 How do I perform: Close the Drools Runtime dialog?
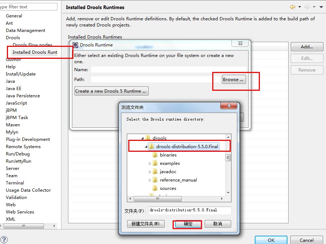(240, 43)
